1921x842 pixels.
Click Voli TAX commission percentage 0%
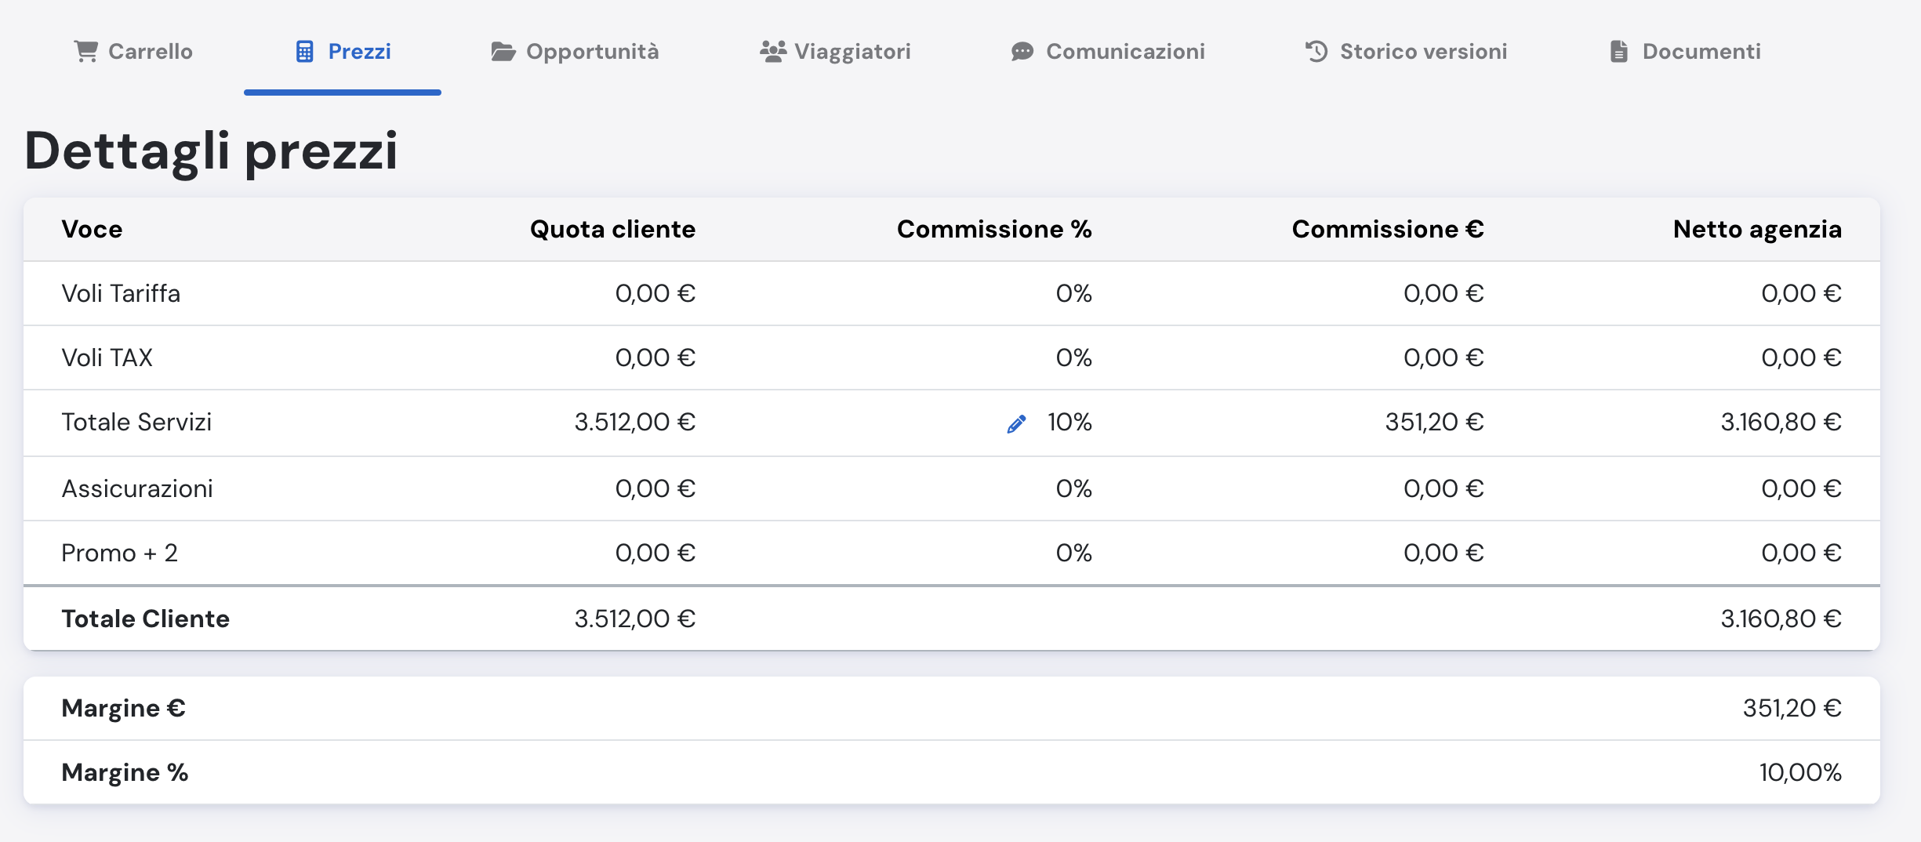(1073, 357)
